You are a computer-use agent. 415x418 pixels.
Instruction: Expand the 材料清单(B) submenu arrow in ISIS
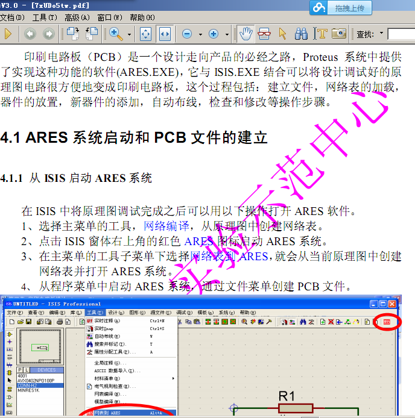coord(173,378)
